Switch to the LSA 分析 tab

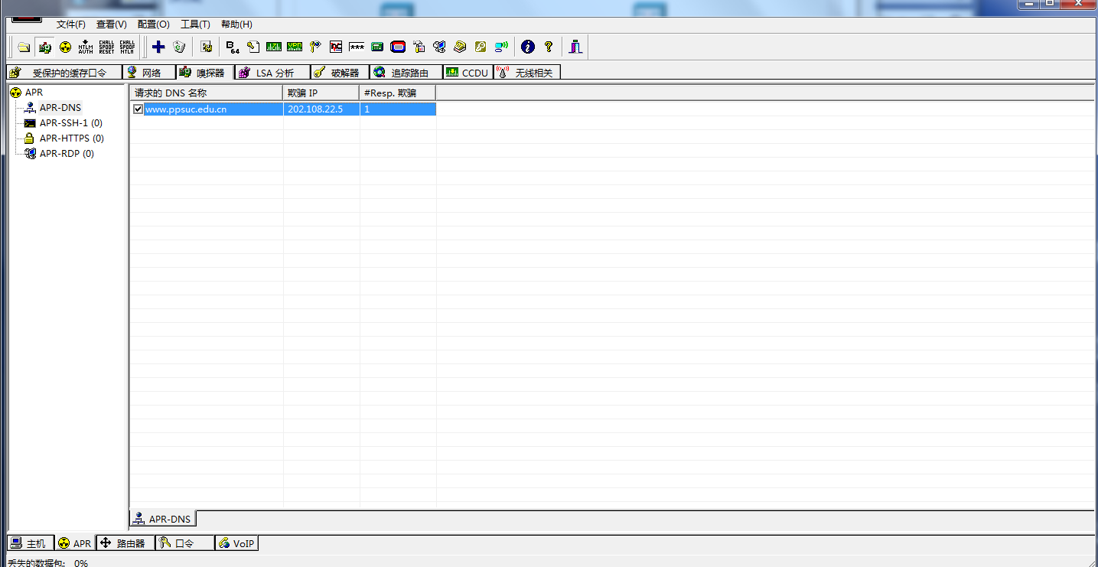click(272, 73)
